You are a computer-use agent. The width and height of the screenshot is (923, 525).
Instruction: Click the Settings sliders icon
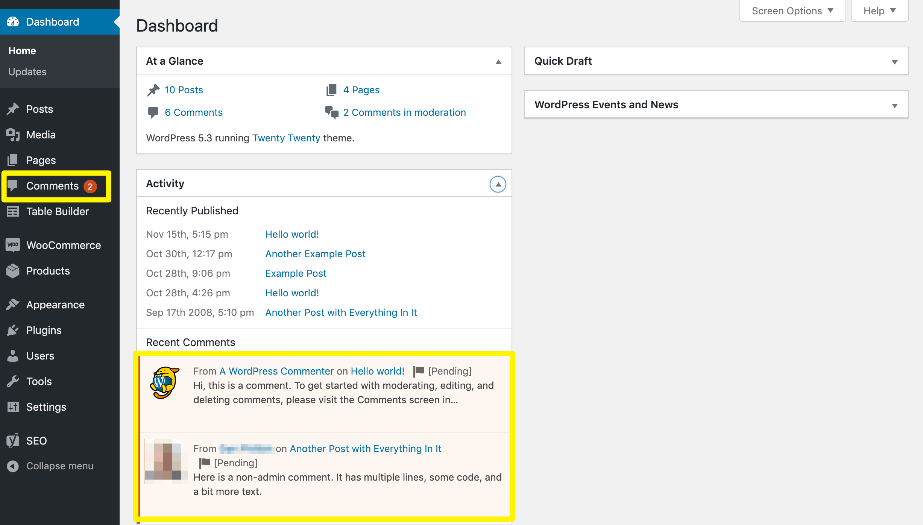click(x=13, y=407)
